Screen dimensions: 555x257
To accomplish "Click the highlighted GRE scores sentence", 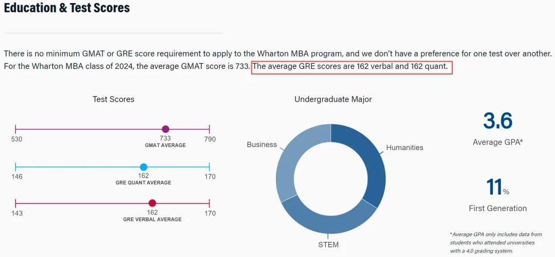I will (x=352, y=66).
